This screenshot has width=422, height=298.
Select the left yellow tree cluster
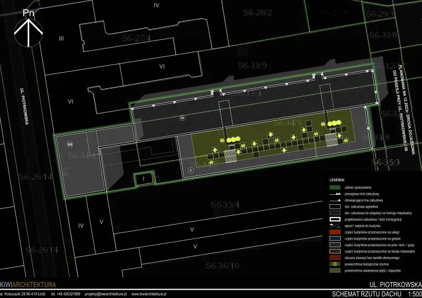[234, 140]
